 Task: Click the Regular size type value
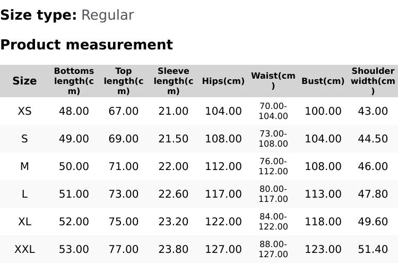click(x=107, y=15)
